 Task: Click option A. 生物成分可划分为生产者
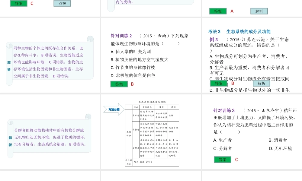point(249,59)
